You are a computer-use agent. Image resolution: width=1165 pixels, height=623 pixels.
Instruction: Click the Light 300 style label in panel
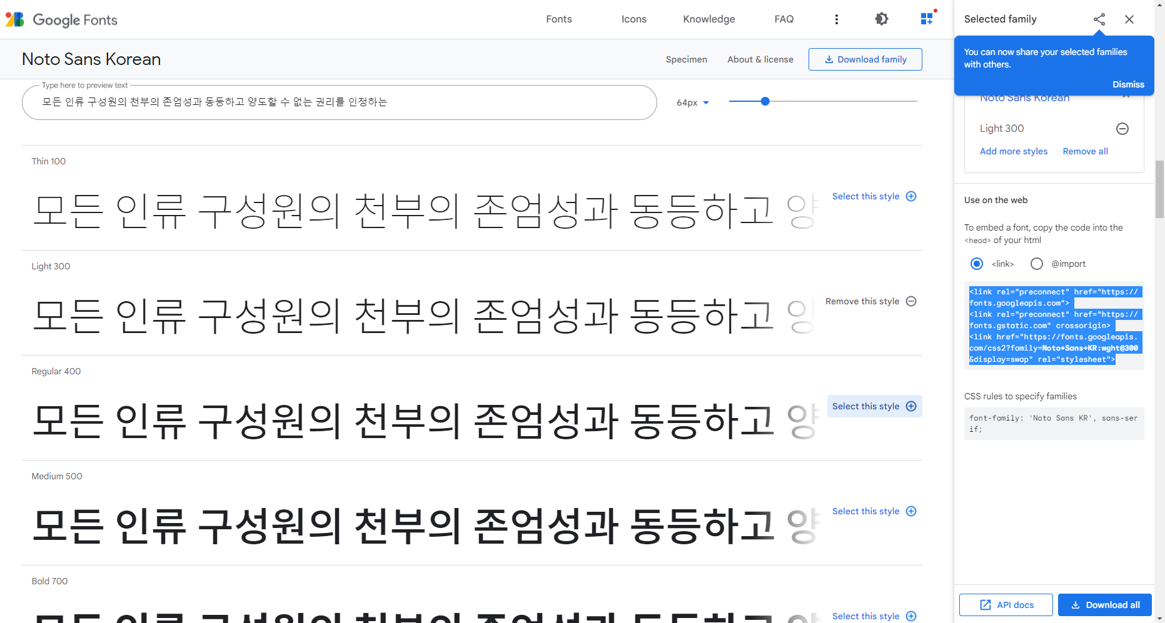coord(1002,129)
